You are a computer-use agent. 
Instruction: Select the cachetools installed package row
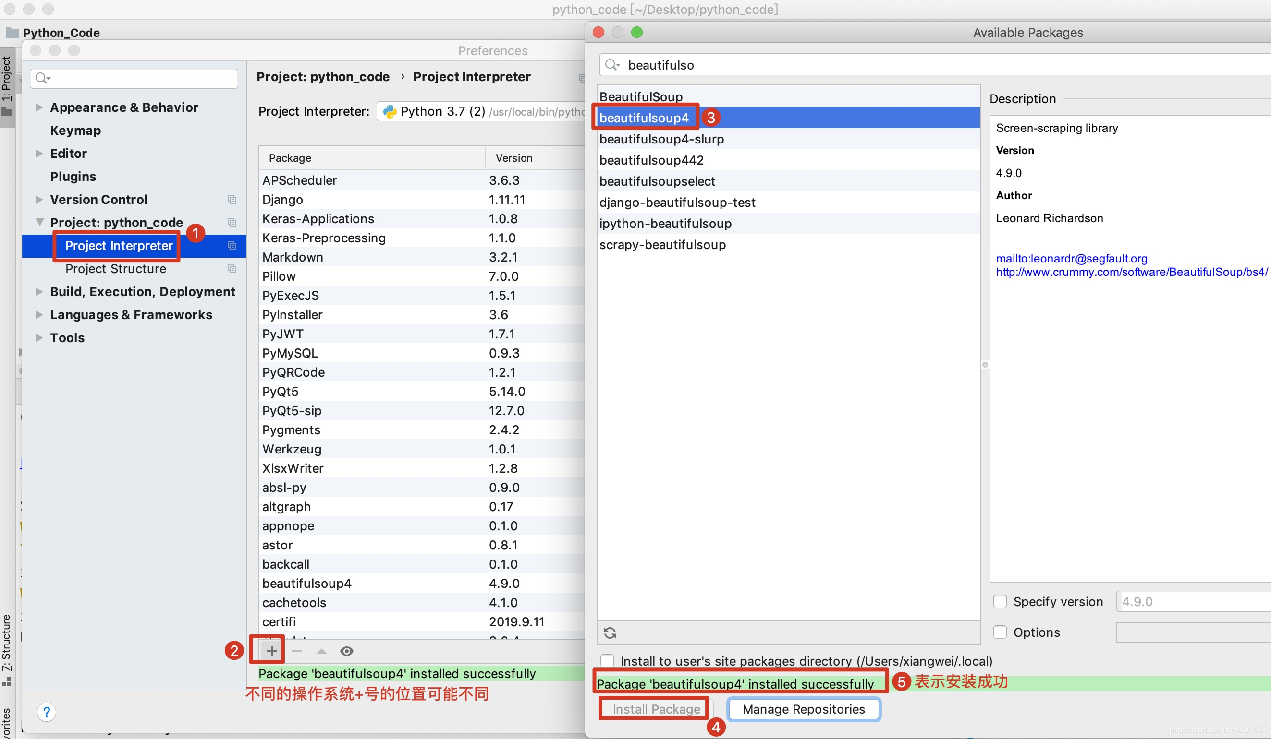[x=422, y=603]
